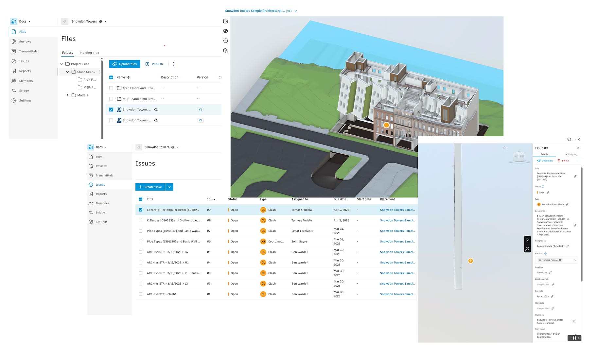Click the home view icon in 3D viewer
This screenshot has height=353, width=597.
(x=504, y=148)
